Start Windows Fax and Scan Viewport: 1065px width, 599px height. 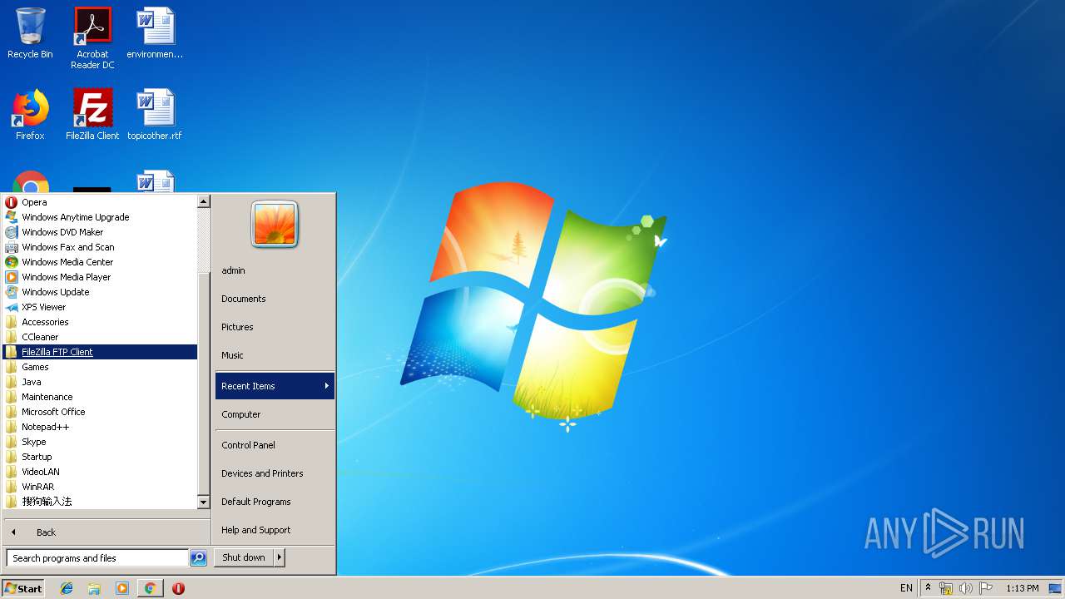(x=100, y=247)
